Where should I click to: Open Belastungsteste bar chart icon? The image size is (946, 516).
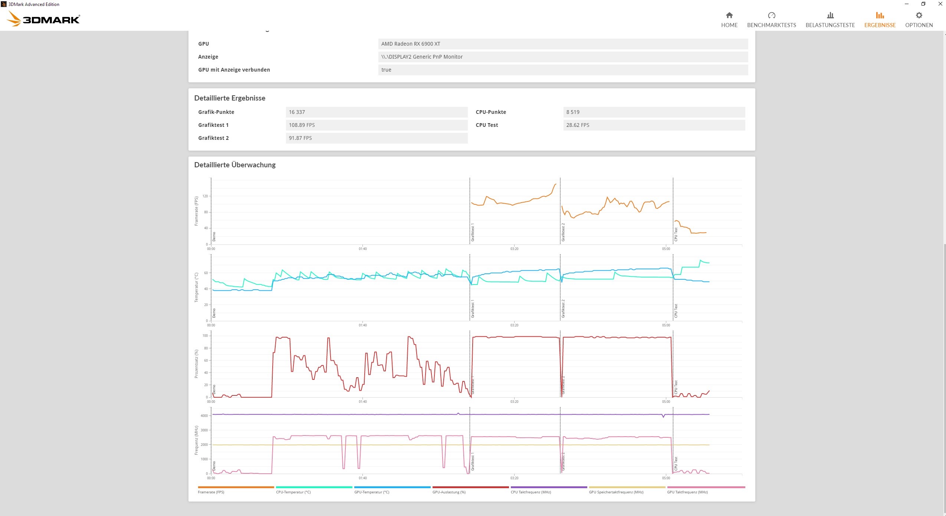(x=830, y=16)
